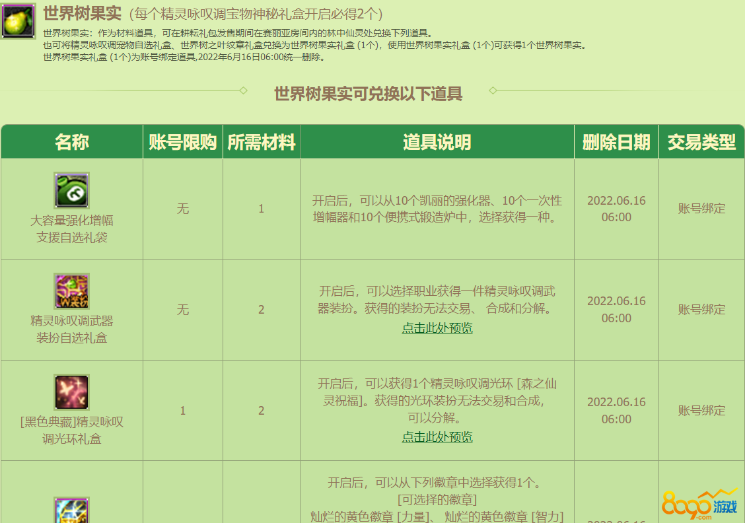Select the [黑色典藏]精灵咏叹调光环礼盒 name text
Screen dimensions: 745x523
[x=71, y=430]
